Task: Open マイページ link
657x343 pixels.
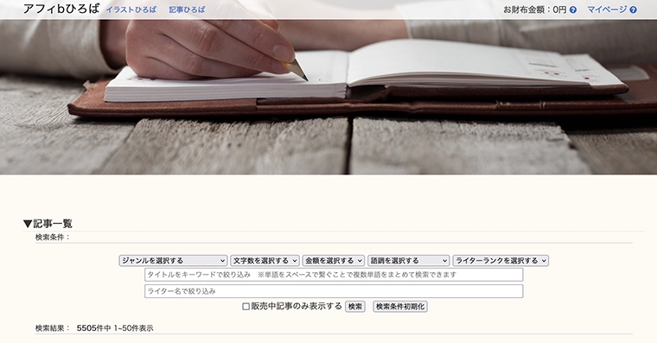Action: tap(607, 10)
